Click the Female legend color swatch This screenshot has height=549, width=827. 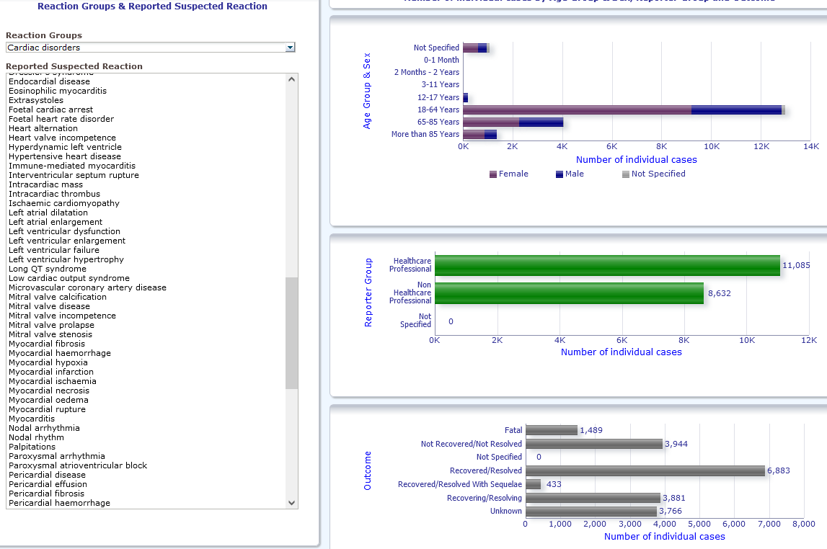click(x=493, y=174)
